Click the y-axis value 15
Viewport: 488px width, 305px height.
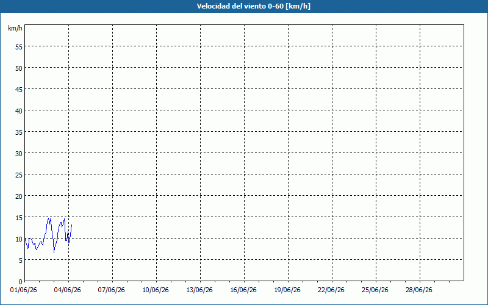pyautogui.click(x=19, y=218)
